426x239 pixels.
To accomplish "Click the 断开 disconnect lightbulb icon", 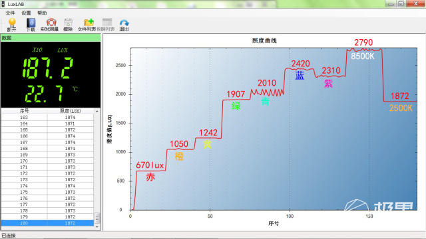I will pos(12,23).
